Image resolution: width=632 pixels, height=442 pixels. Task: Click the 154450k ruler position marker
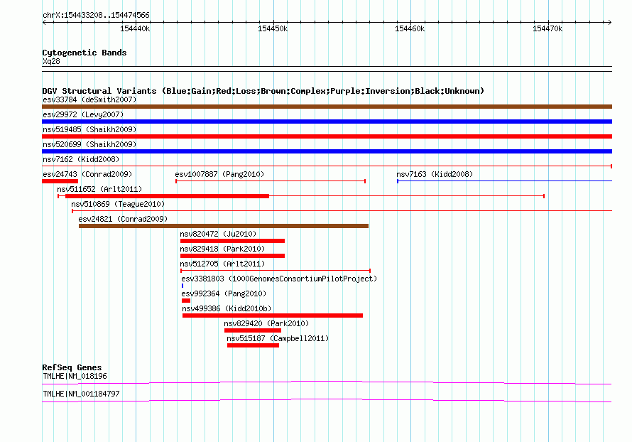[273, 28]
